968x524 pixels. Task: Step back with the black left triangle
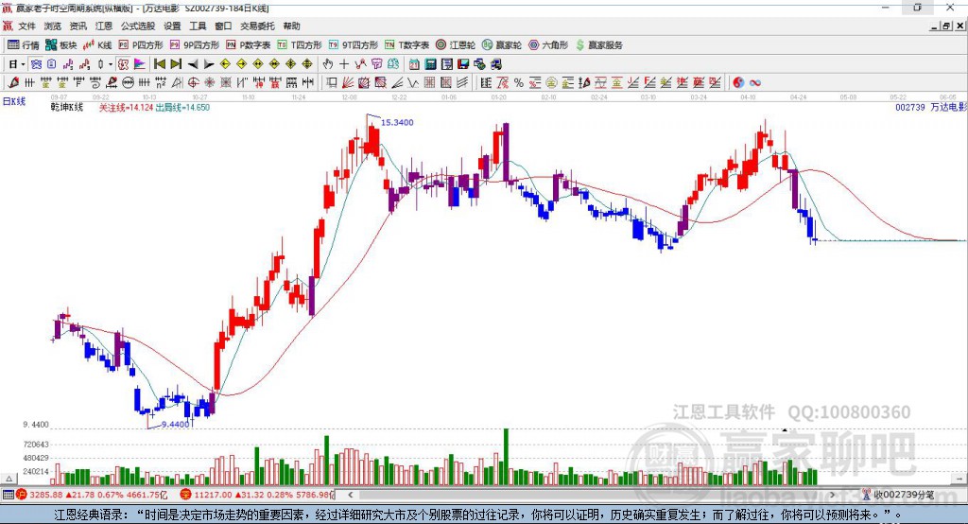[193, 64]
